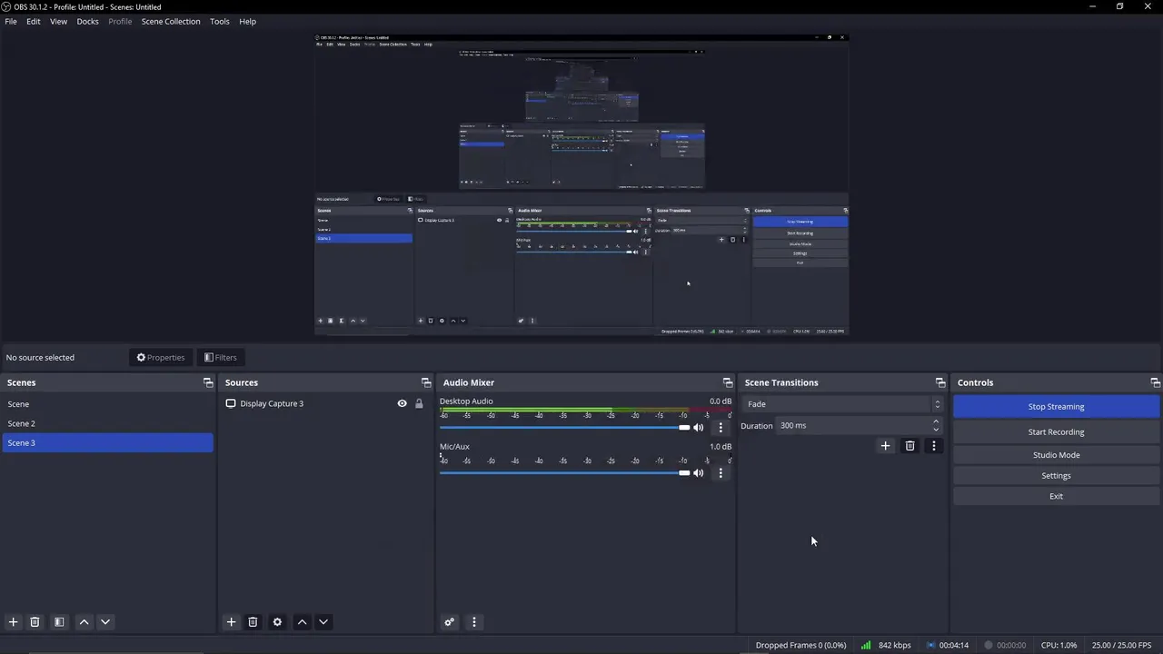The image size is (1163, 654).
Task: Add a new source with plus icon
Action: pyautogui.click(x=231, y=622)
